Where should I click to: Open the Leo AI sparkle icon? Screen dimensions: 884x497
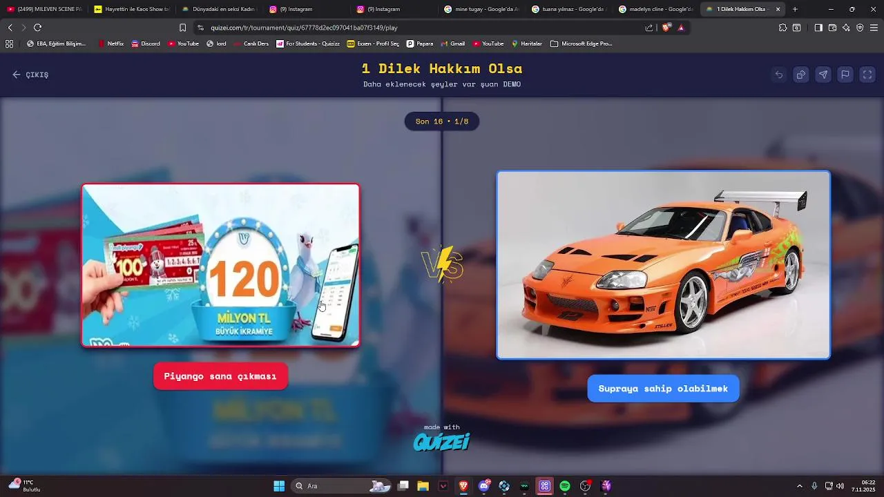pyautogui.click(x=846, y=28)
